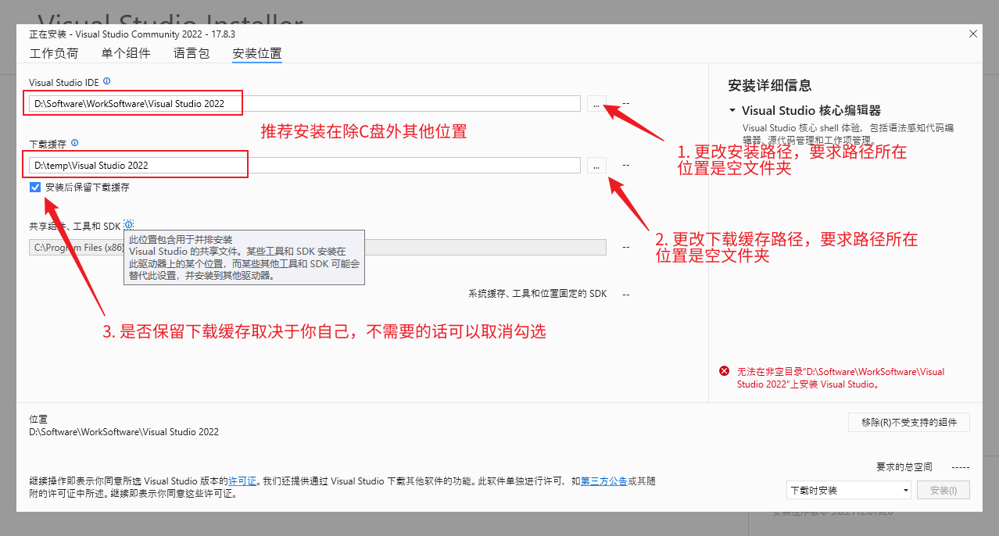Screen dimensions: 999x536
Task: Collapse the Visual Studio 核心编辑器 section
Action: pos(732,111)
